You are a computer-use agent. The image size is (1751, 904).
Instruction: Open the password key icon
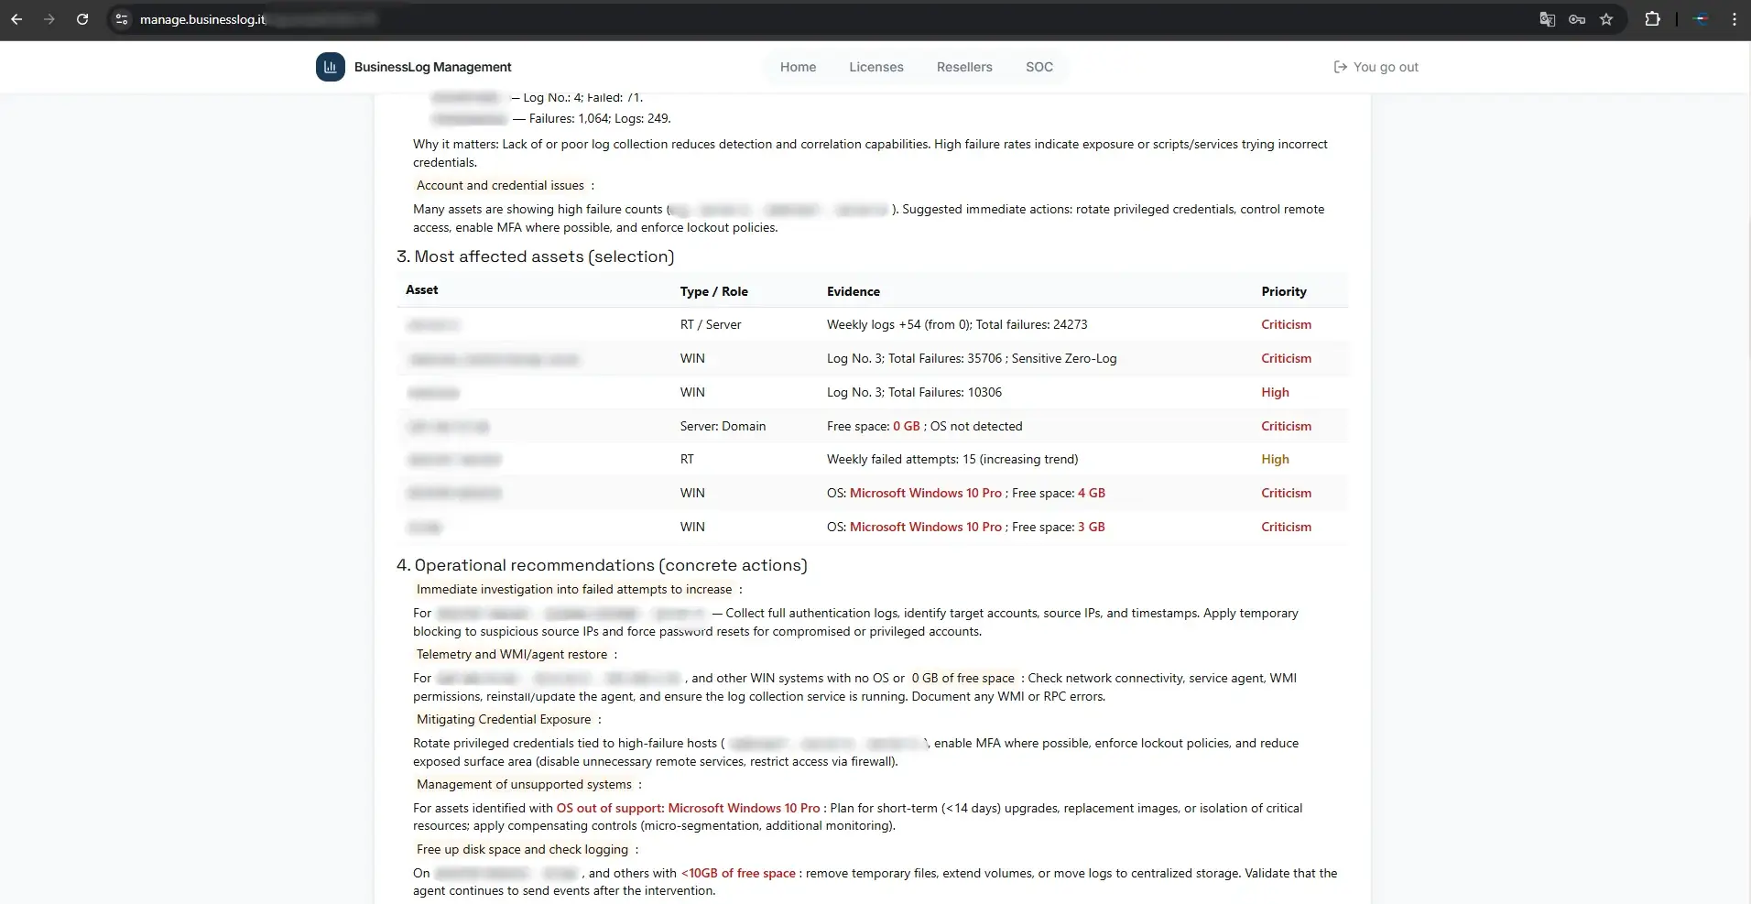(x=1577, y=19)
